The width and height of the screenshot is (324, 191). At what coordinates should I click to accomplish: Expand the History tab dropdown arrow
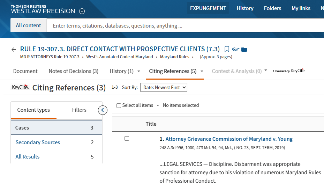139,71
